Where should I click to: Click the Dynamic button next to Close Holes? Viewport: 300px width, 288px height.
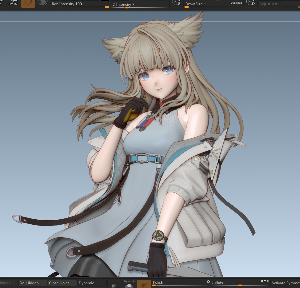click(x=92, y=283)
